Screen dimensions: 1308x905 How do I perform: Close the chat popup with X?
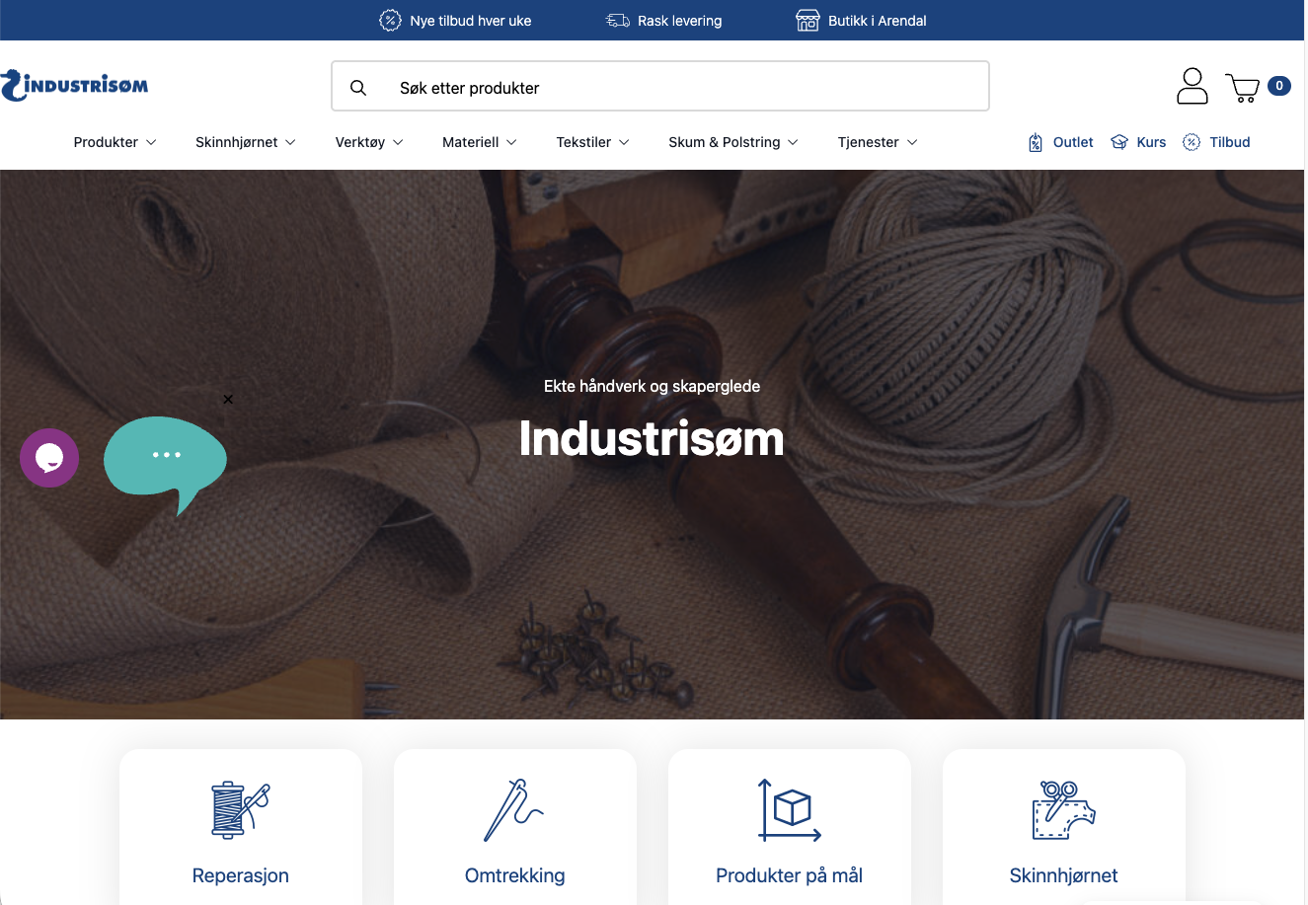coord(228,400)
